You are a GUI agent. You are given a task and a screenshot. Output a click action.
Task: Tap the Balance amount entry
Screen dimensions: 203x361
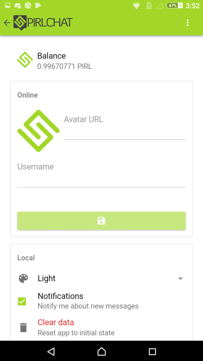pyautogui.click(x=65, y=67)
